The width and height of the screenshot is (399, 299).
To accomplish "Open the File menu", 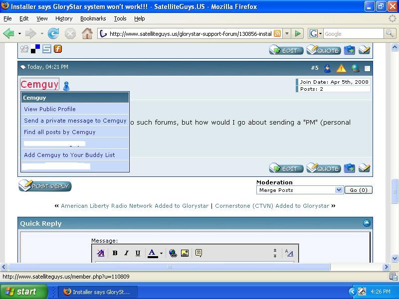I will 7,18.
